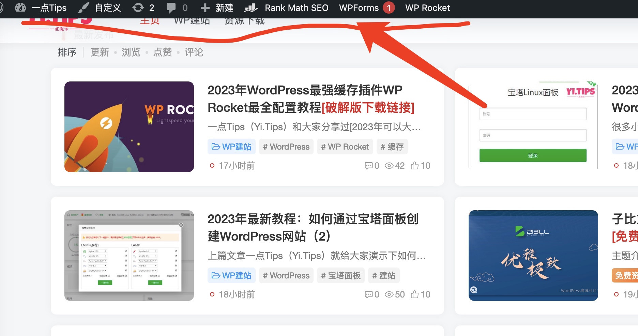Click the 18小时前 timestamp under 宝塔面板 post

tap(237, 295)
